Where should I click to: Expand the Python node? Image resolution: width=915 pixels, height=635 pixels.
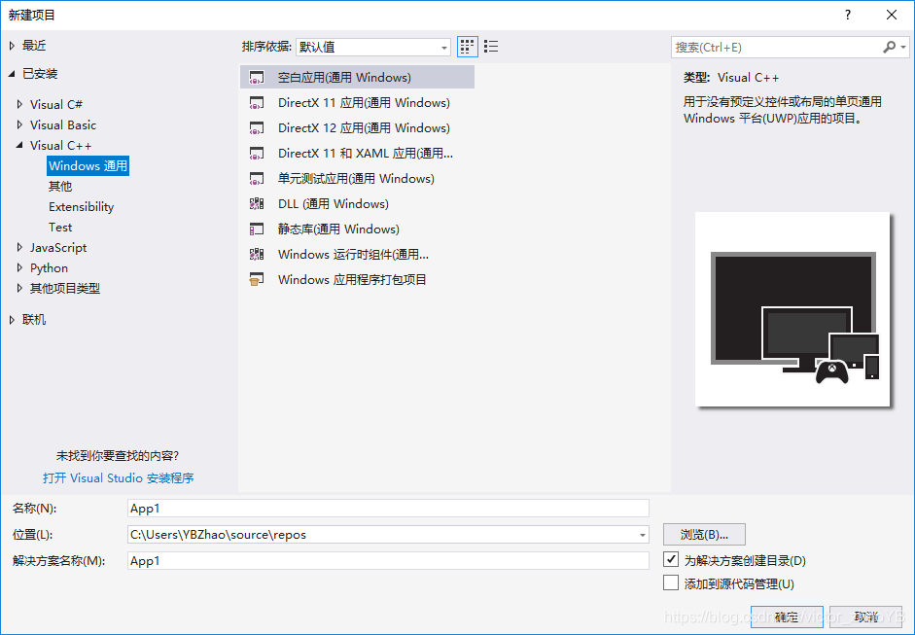click(19, 267)
